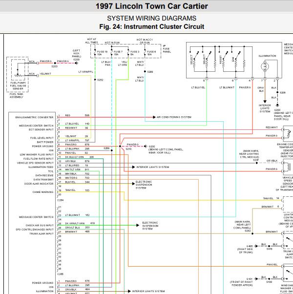Click the "(BEHIND LEFT COWL PANEL, NEAR DOOR SILL)" note by S210
This screenshot has height=294, width=293.
[166, 151]
